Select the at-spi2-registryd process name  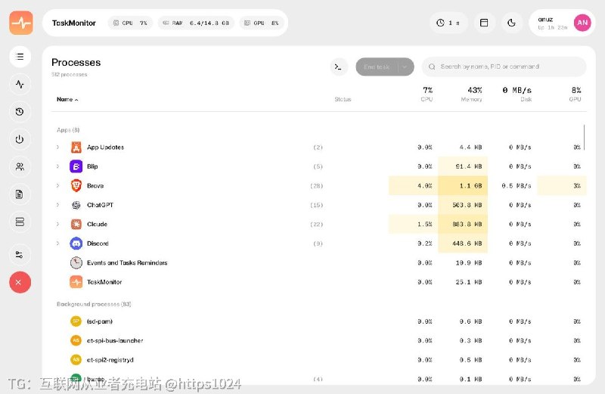pyautogui.click(x=110, y=360)
